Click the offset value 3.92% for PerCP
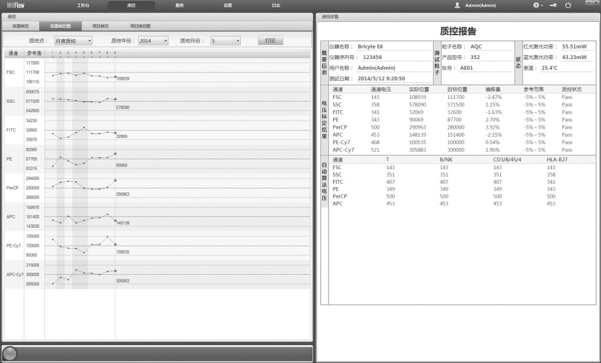Image resolution: width=601 pixels, height=363 pixels. (x=492, y=127)
